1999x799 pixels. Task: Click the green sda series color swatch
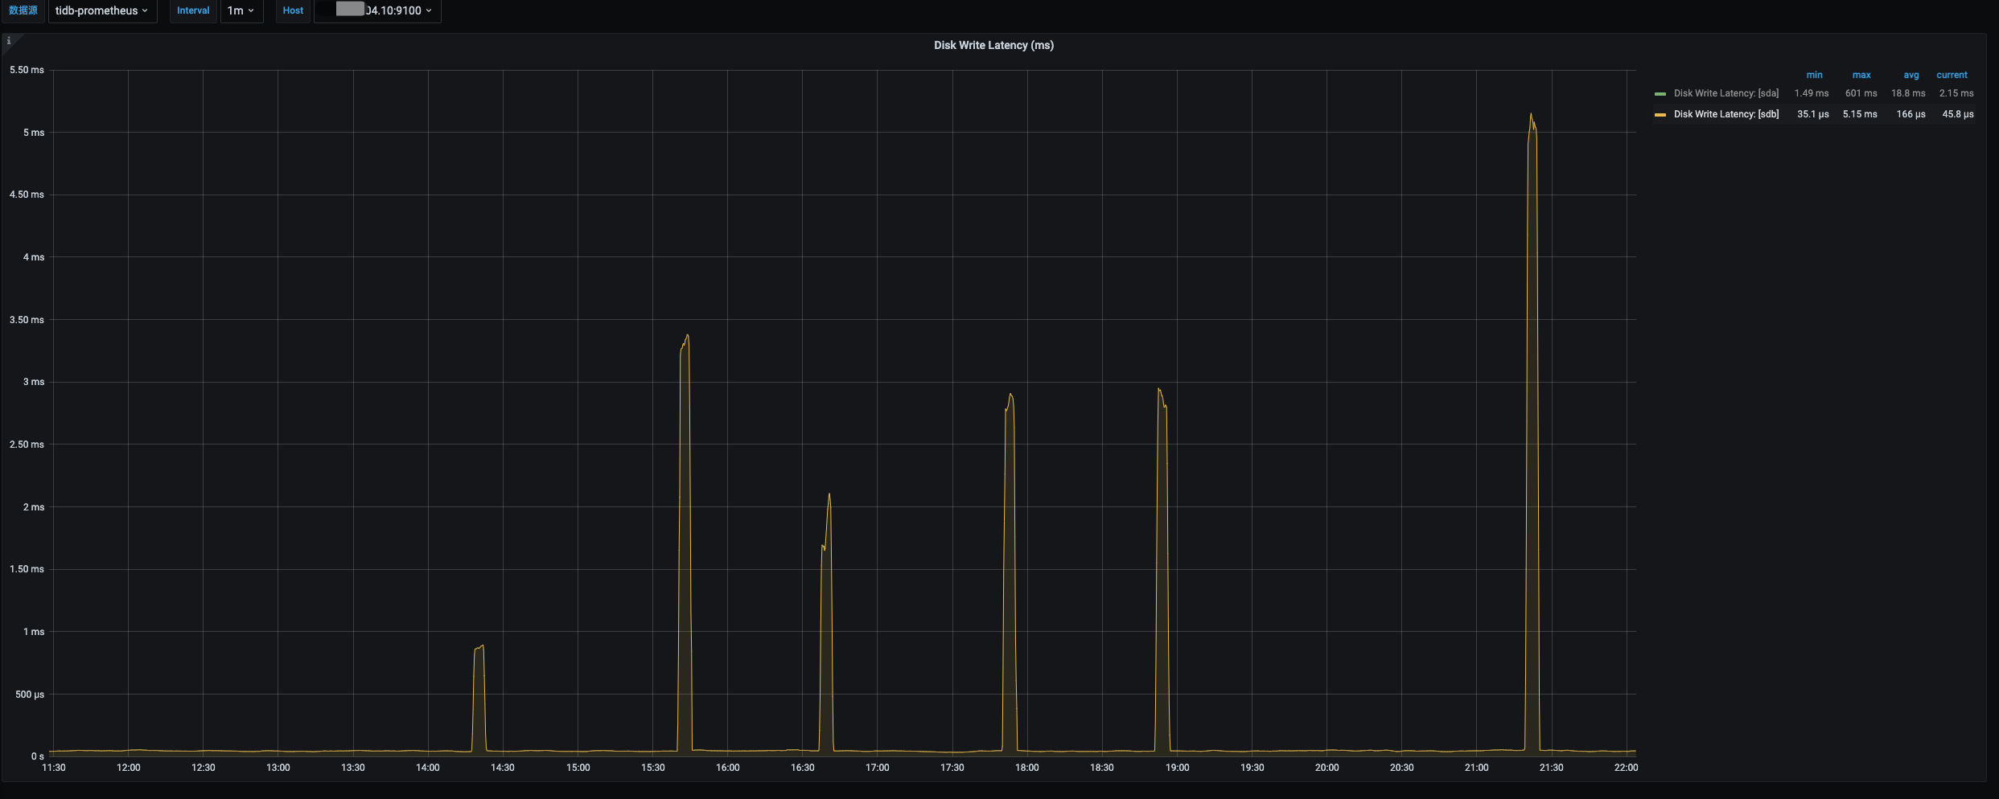click(x=1660, y=94)
